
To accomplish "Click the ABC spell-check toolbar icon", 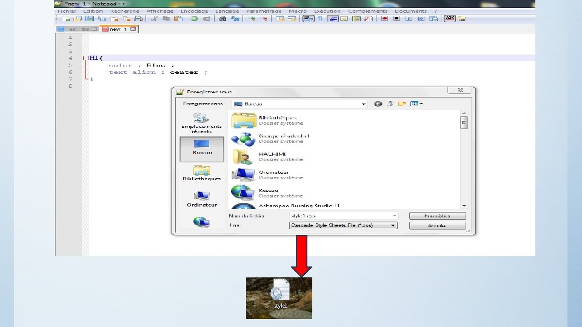I will [449, 19].
